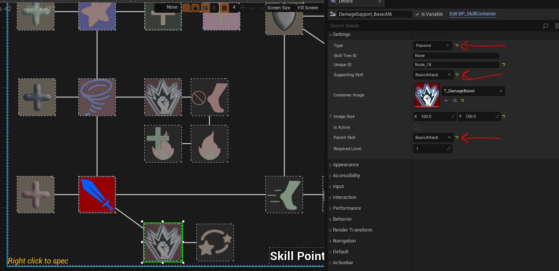Reset the Unique ID value to default
Image resolution: width=559 pixels, height=271 pixels.
coord(504,65)
